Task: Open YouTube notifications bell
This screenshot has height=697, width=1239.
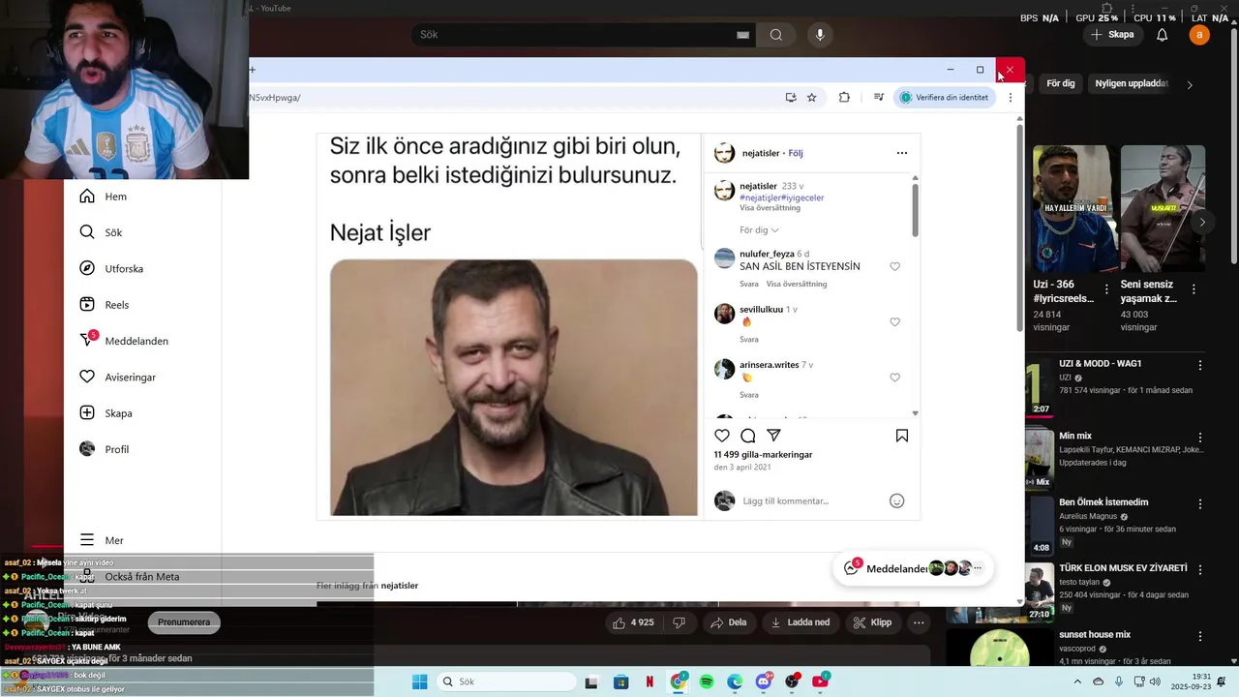Action: tap(1163, 35)
